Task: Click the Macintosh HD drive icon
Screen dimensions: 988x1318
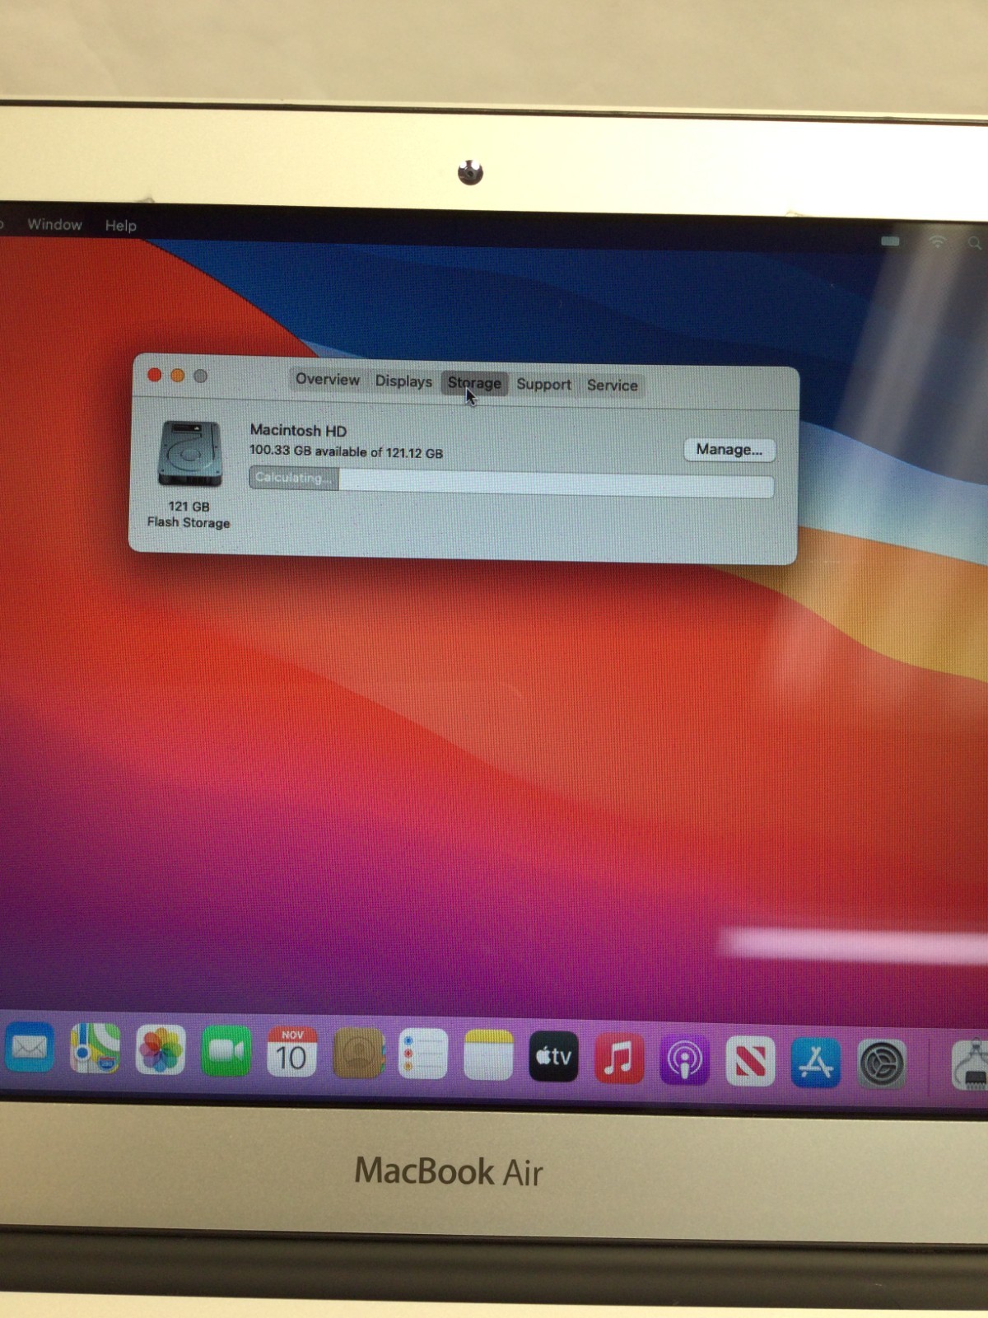Action: pos(189,453)
